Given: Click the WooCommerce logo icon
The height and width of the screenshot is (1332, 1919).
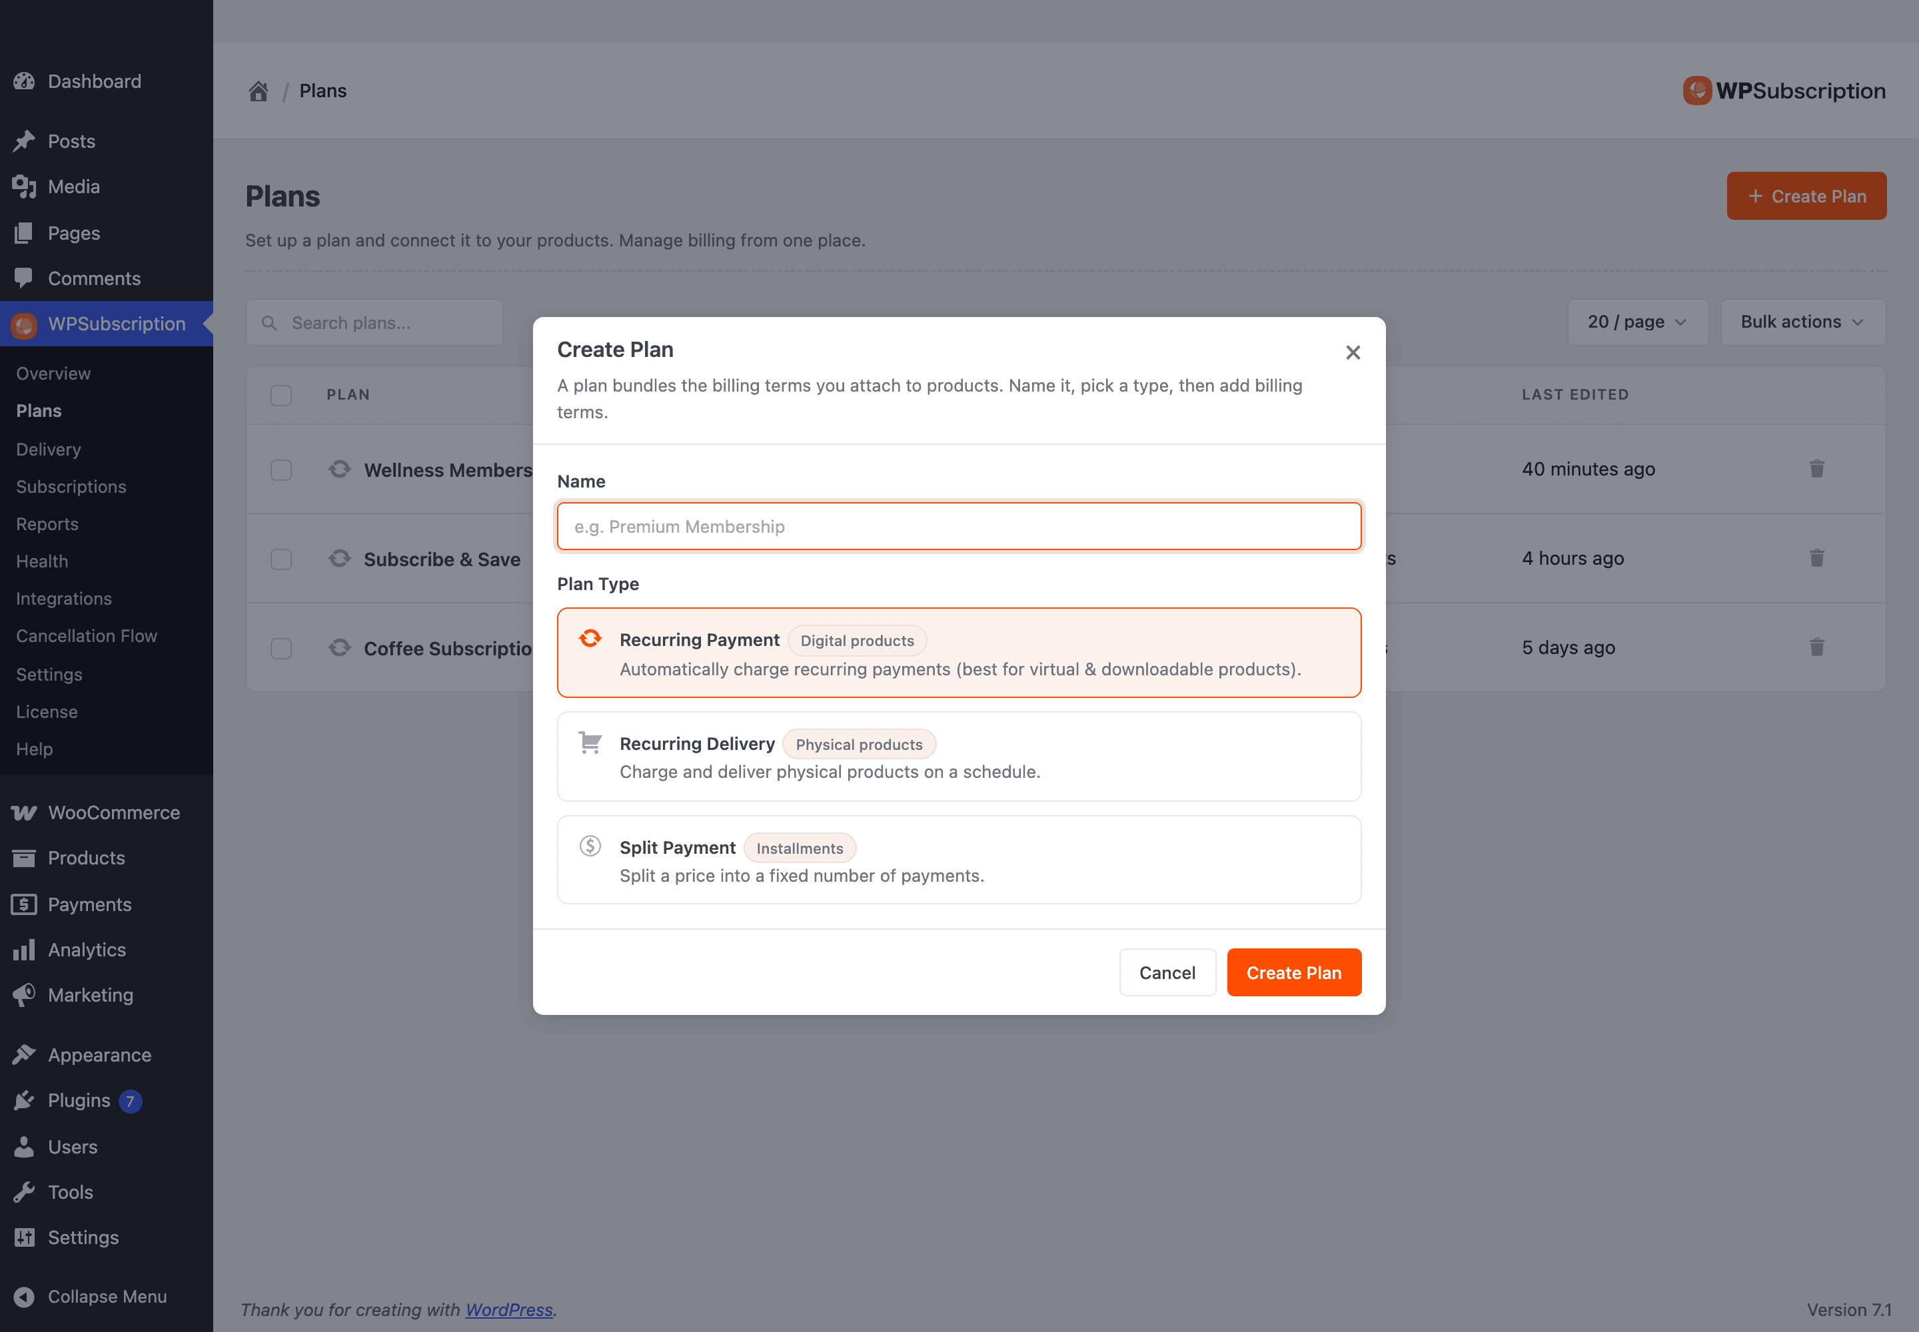Looking at the screenshot, I should click(x=24, y=813).
